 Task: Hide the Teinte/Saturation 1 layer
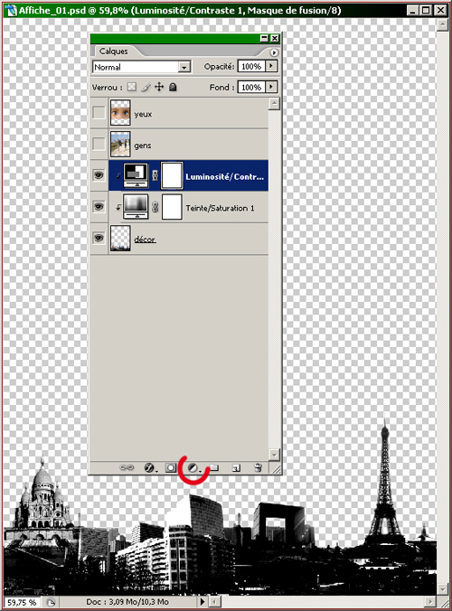pyautogui.click(x=99, y=206)
